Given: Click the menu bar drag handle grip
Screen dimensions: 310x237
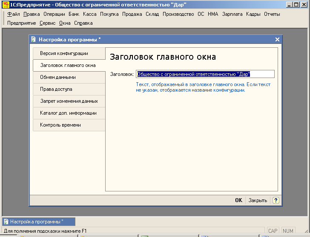Looking at the screenshot, I should (3, 18).
